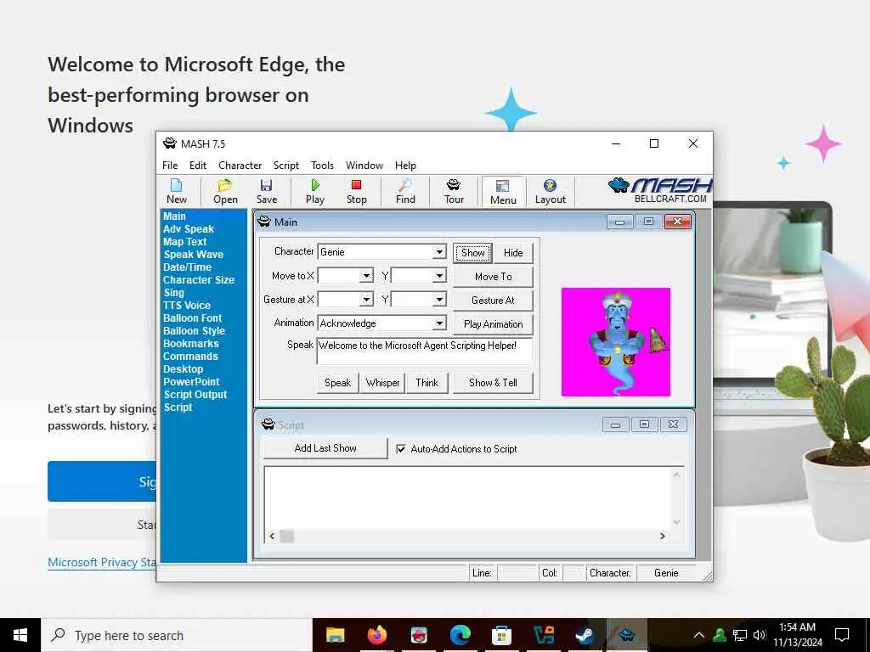This screenshot has height=652, width=870.
Task: Save the script using the Save icon
Action: [x=266, y=191]
